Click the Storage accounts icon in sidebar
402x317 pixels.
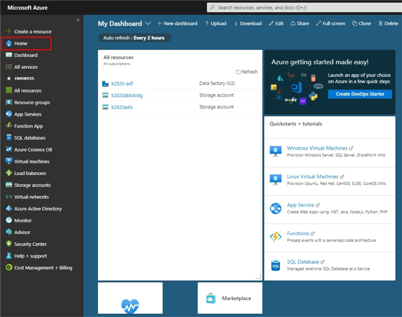tap(9, 185)
